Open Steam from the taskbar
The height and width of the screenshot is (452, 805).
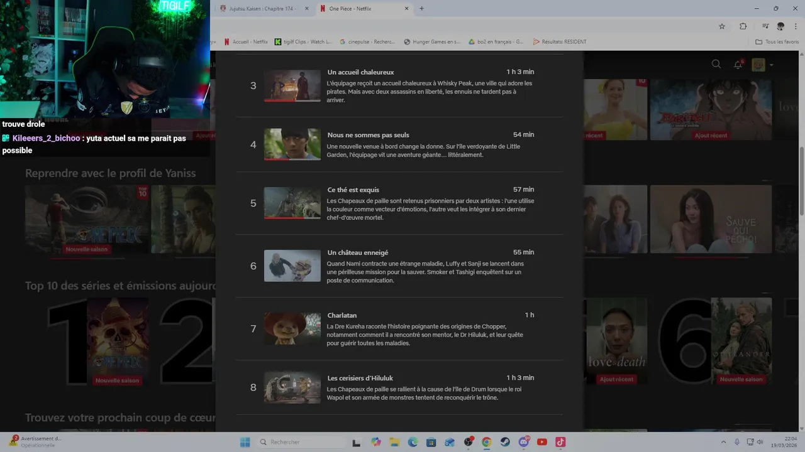505,442
